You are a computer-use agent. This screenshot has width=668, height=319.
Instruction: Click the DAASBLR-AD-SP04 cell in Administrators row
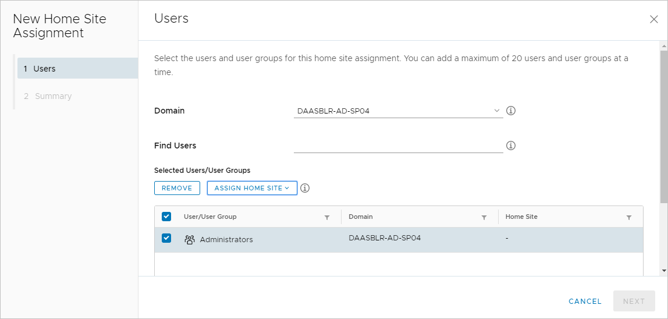[x=385, y=238]
